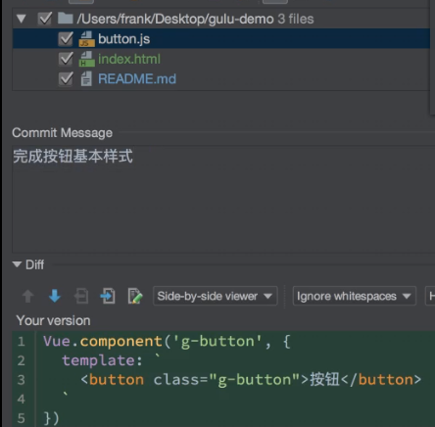Select the README.md file entry

coord(137,79)
